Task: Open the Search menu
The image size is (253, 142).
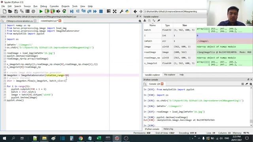Action: 17,6
